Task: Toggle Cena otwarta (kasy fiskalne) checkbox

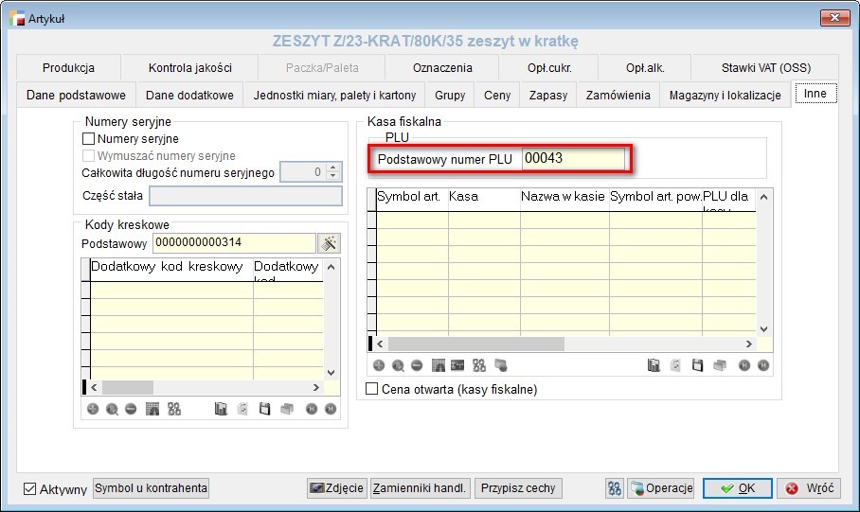Action: click(x=372, y=389)
